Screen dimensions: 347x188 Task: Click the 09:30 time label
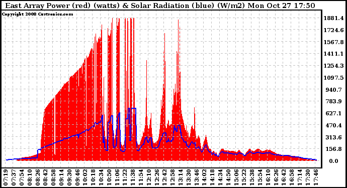69,177
